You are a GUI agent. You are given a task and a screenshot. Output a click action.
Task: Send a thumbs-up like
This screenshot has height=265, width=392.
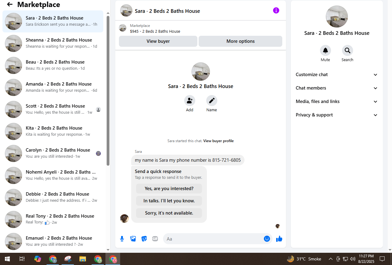point(279,239)
